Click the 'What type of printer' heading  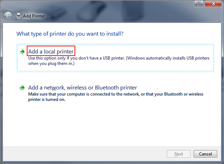tap(70, 34)
